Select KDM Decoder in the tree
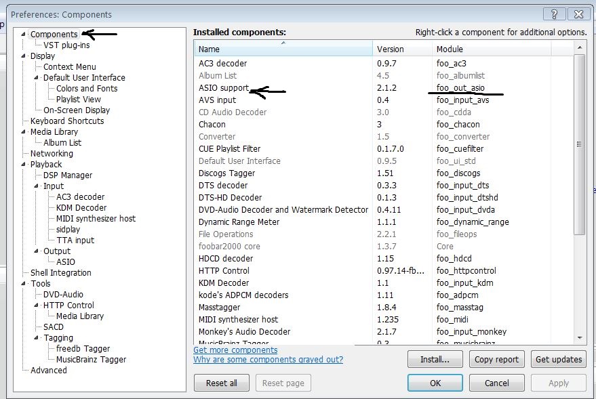 (81, 208)
